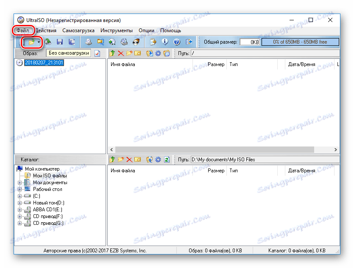Click the Make CD/DVD image icon
Viewport: 354px width, 268px height.
click(89, 42)
